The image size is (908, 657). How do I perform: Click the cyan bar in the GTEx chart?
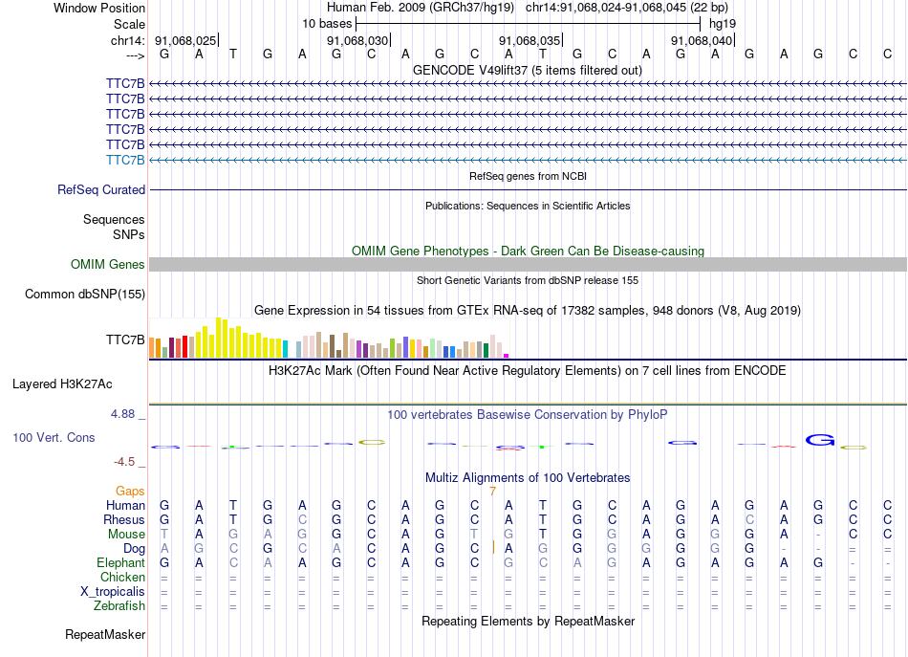286,349
